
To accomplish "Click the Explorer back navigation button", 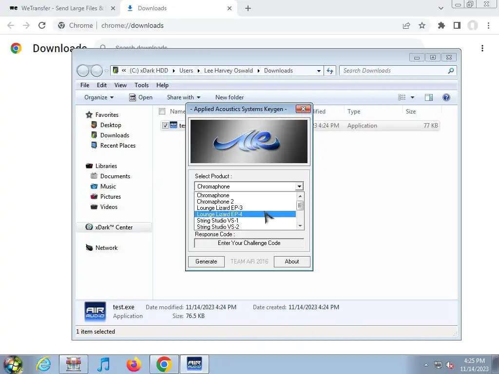I will 83,71.
